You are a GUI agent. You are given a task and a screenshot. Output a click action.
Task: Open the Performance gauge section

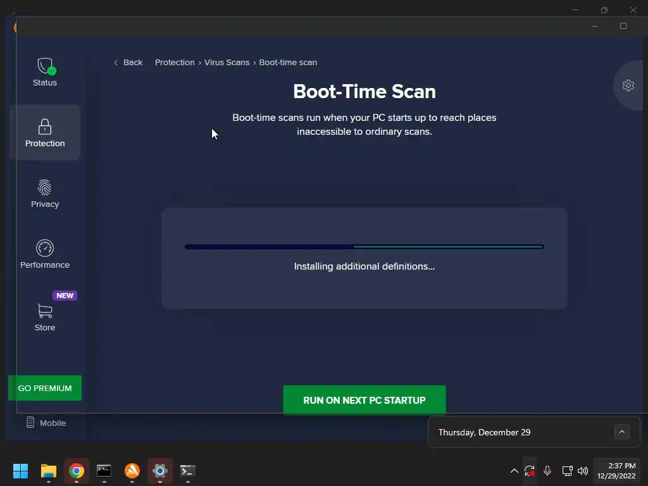pos(45,254)
